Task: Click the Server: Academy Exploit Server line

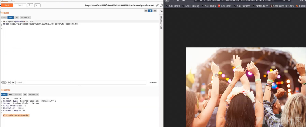Action: (21, 104)
